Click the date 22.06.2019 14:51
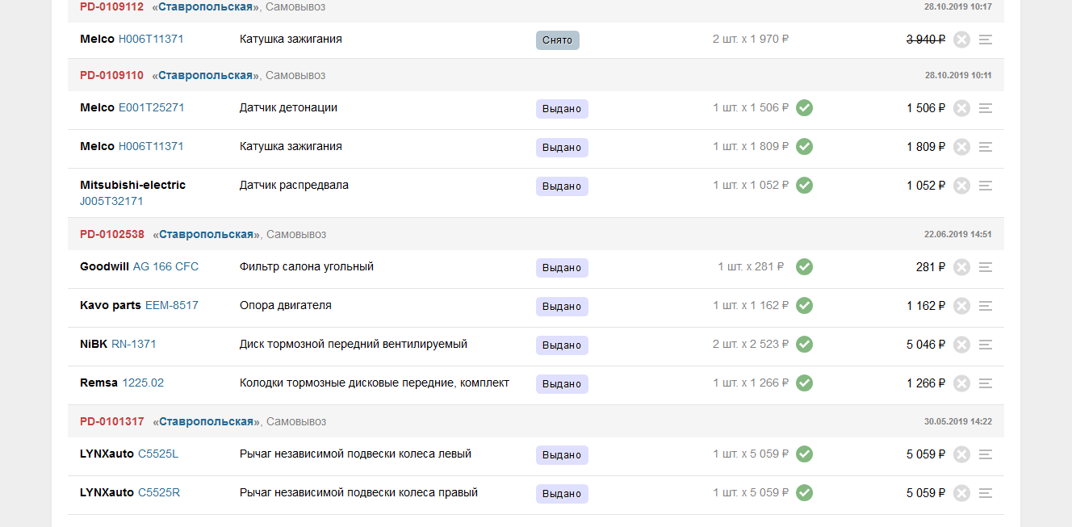The image size is (1072, 527). click(958, 234)
